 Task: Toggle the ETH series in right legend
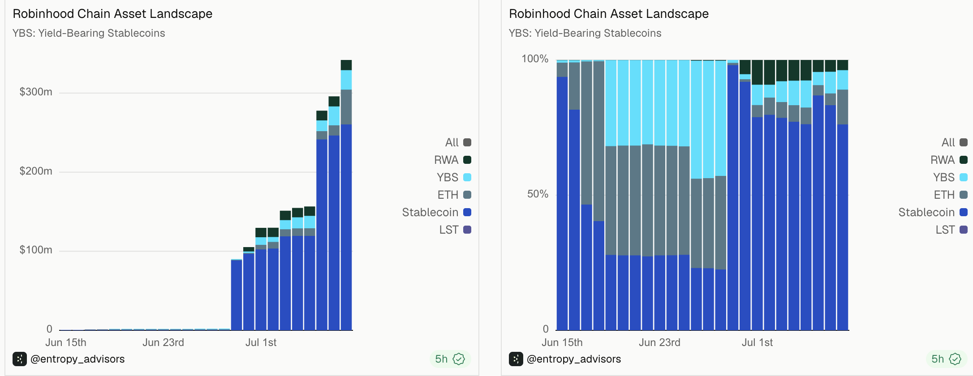point(951,195)
